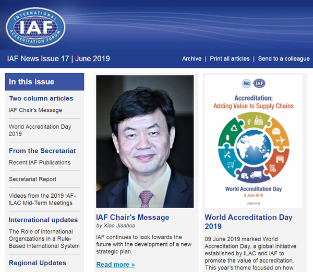Click the byline by Xiao Jianhua
This screenshot has width=313, height=272.
coord(115,225)
